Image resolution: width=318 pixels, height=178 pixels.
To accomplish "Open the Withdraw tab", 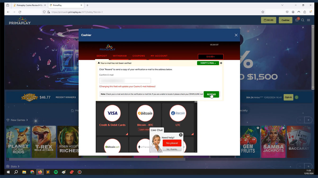I will (x=120, y=56).
